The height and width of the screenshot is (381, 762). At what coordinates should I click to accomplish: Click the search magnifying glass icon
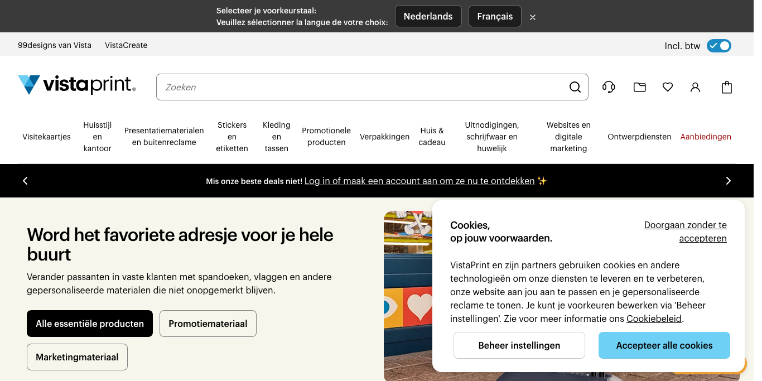click(575, 87)
